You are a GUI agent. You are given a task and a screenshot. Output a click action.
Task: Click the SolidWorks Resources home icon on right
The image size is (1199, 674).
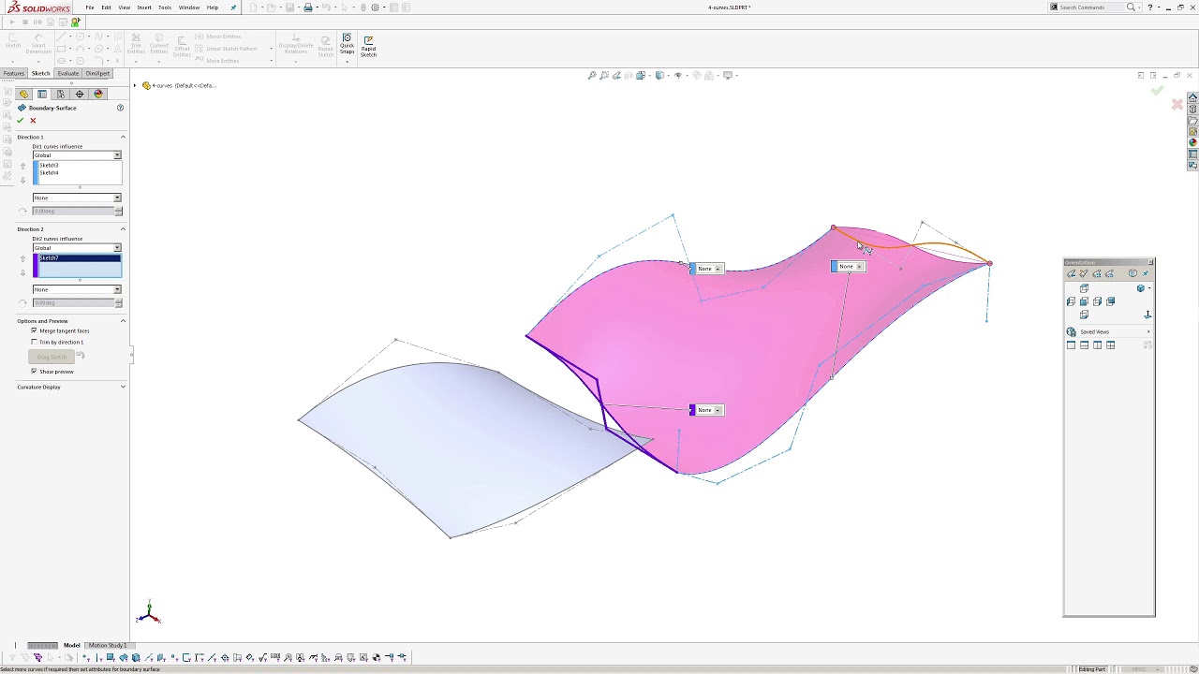pos(1192,97)
